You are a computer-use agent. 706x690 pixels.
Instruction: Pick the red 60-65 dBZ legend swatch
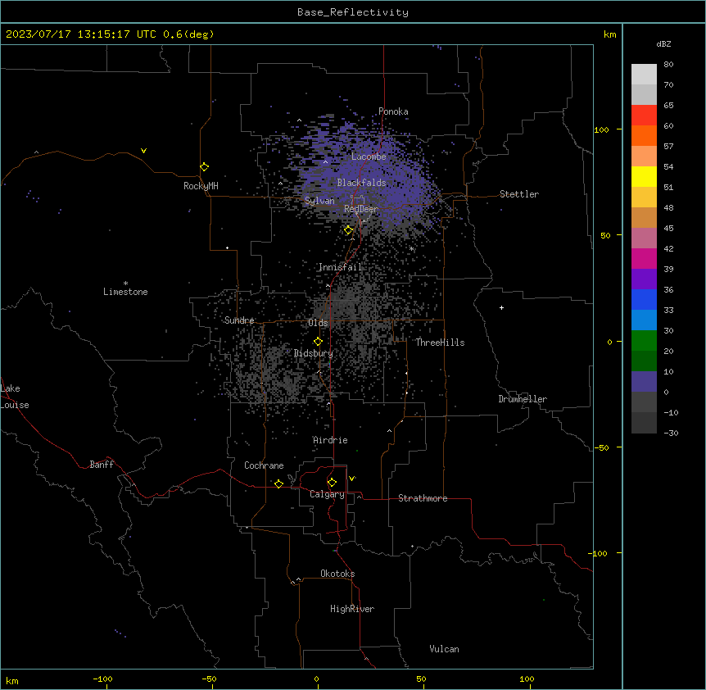click(644, 116)
